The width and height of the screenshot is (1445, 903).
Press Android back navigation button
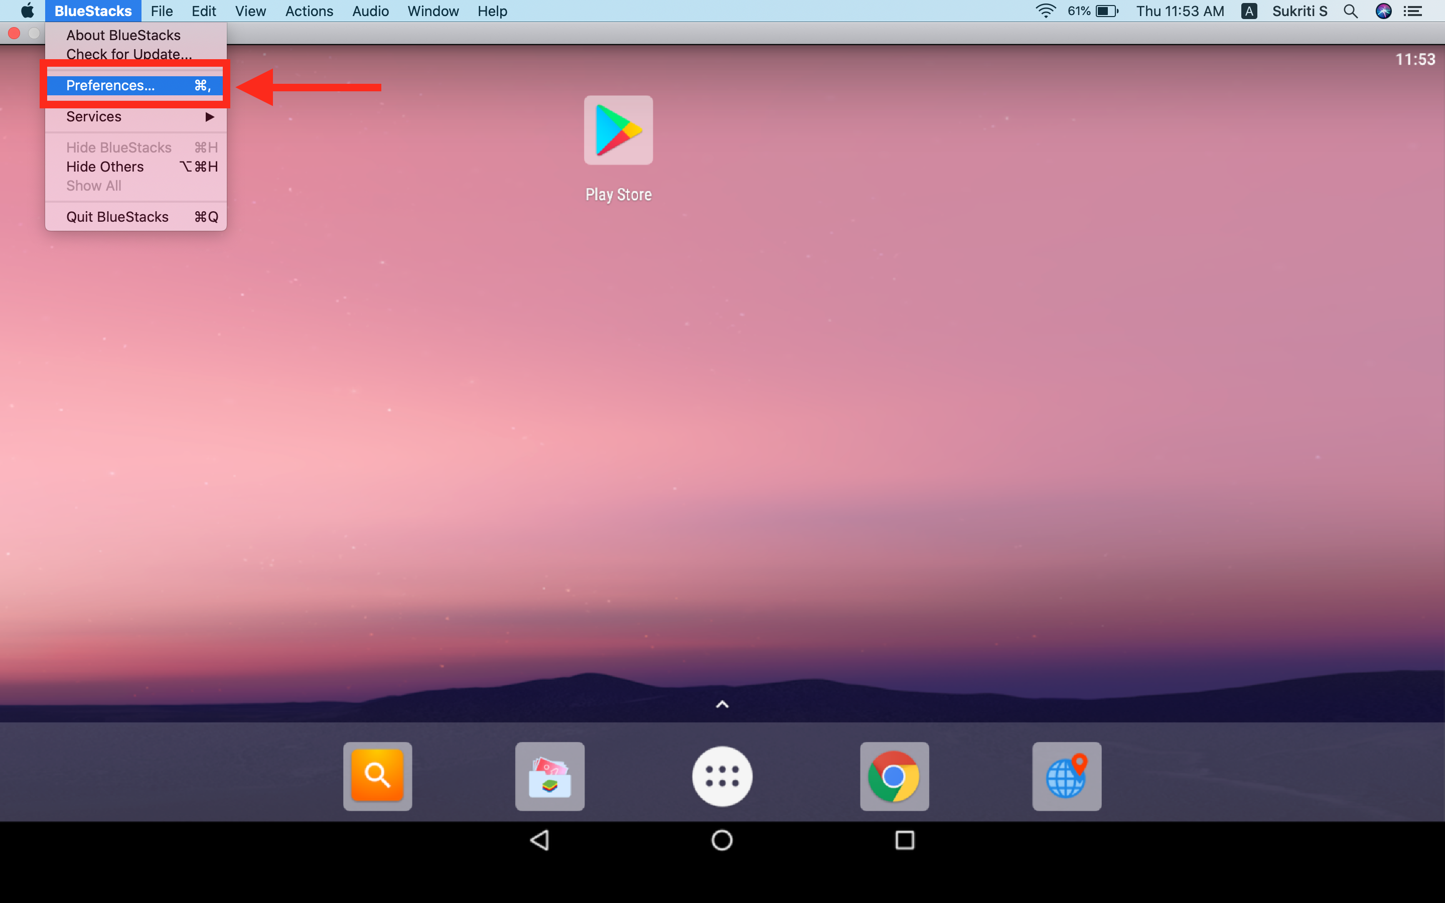click(541, 840)
